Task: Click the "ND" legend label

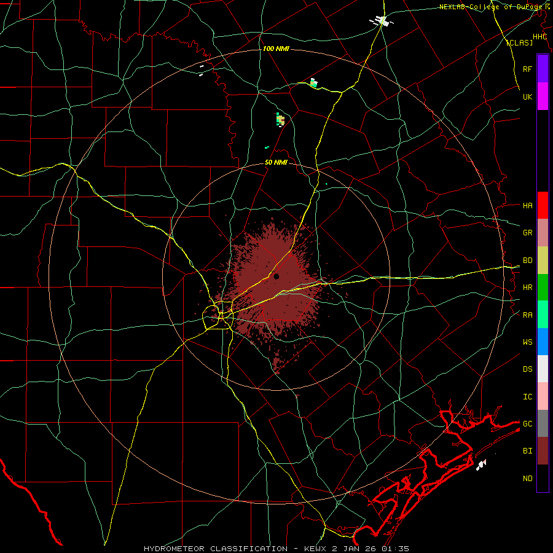Action: [527, 479]
